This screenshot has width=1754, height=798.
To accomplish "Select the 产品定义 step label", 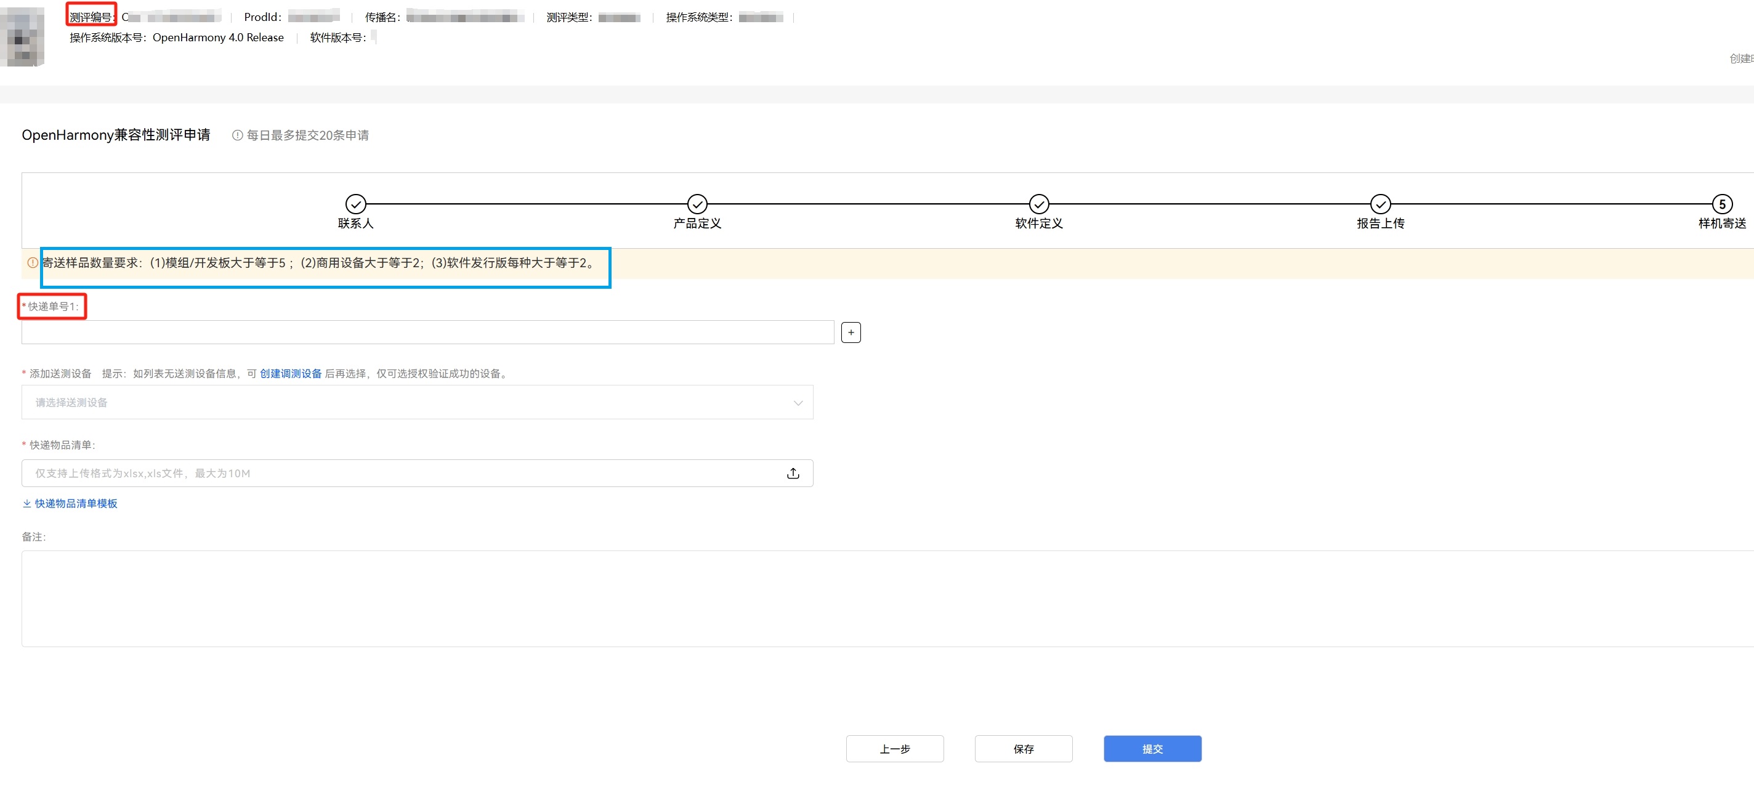I will 697,224.
